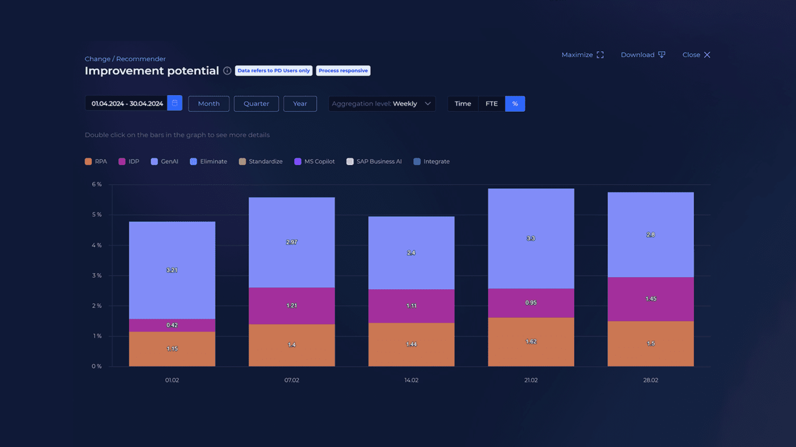Screen dimensions: 796x447
Task: Click the SAP Business AI legend icon
Action: [x=350, y=161]
